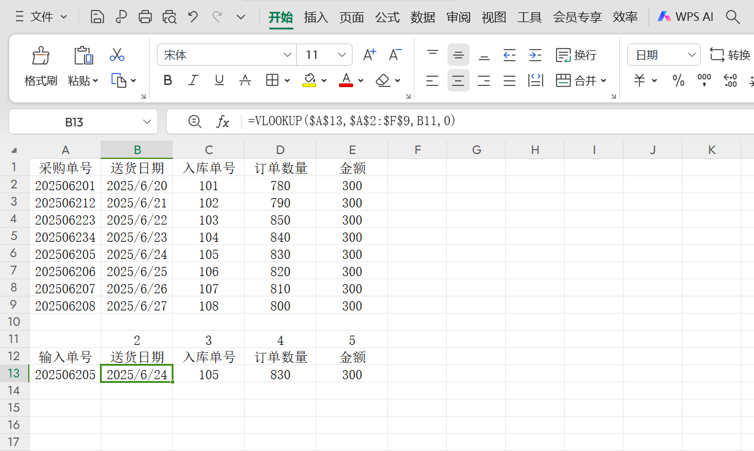
Task: Select cell A13 containing 202506205
Action: [65, 374]
